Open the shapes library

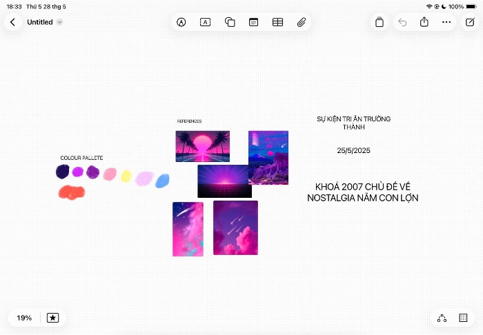coord(230,22)
